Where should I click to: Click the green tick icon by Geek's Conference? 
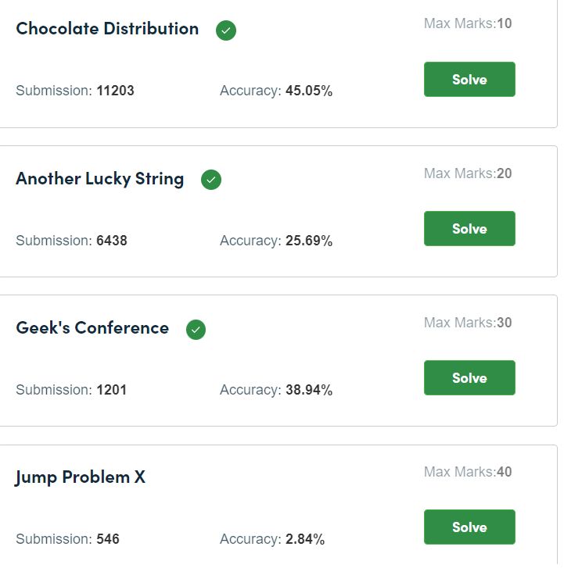point(196,330)
